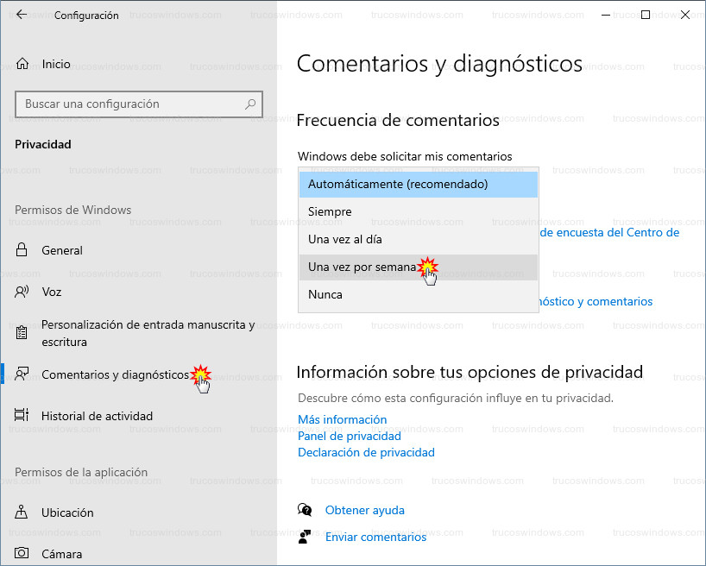The width and height of the screenshot is (706, 566).
Task: Choose Automáticamente (recomendado) from dropdown
Action: click(x=419, y=184)
